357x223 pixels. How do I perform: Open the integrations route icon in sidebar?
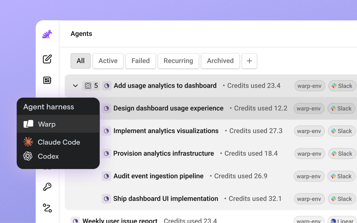47,208
